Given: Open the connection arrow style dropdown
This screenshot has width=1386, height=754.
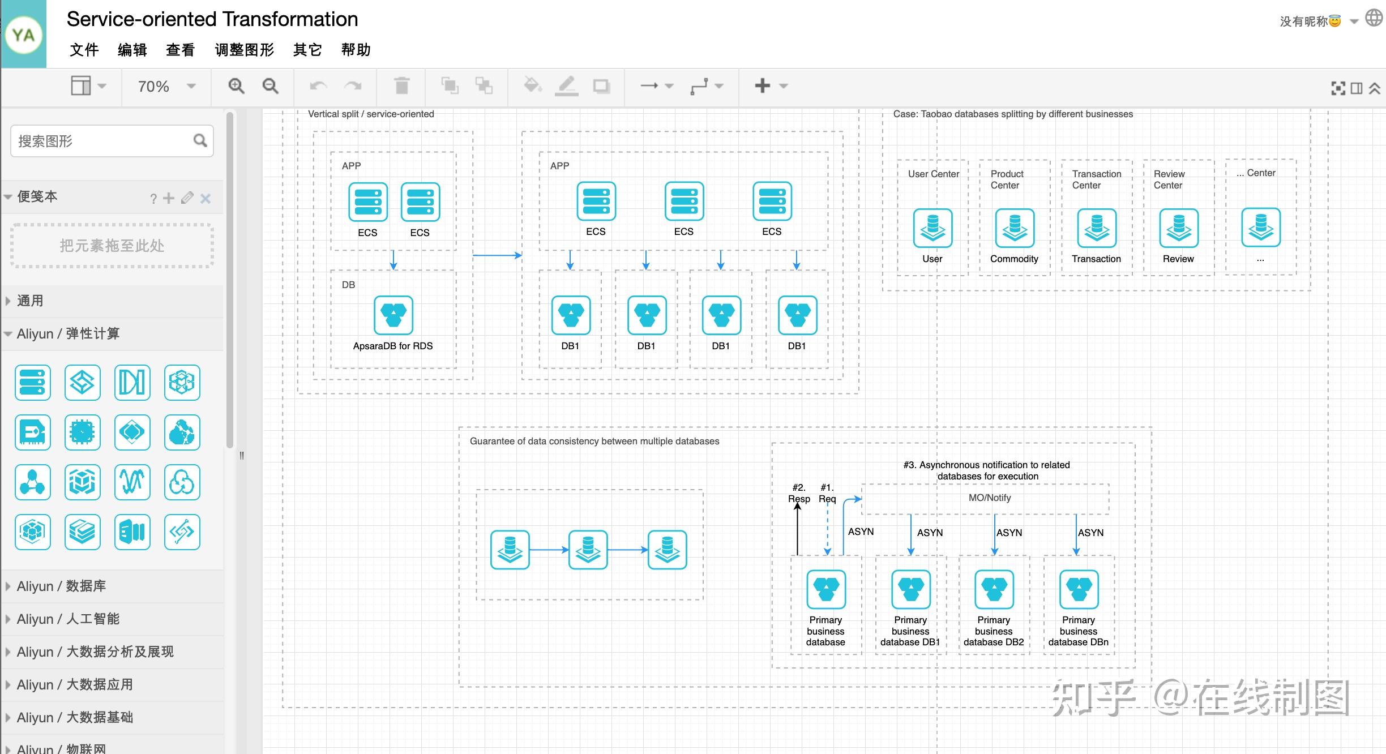Looking at the screenshot, I should [657, 86].
